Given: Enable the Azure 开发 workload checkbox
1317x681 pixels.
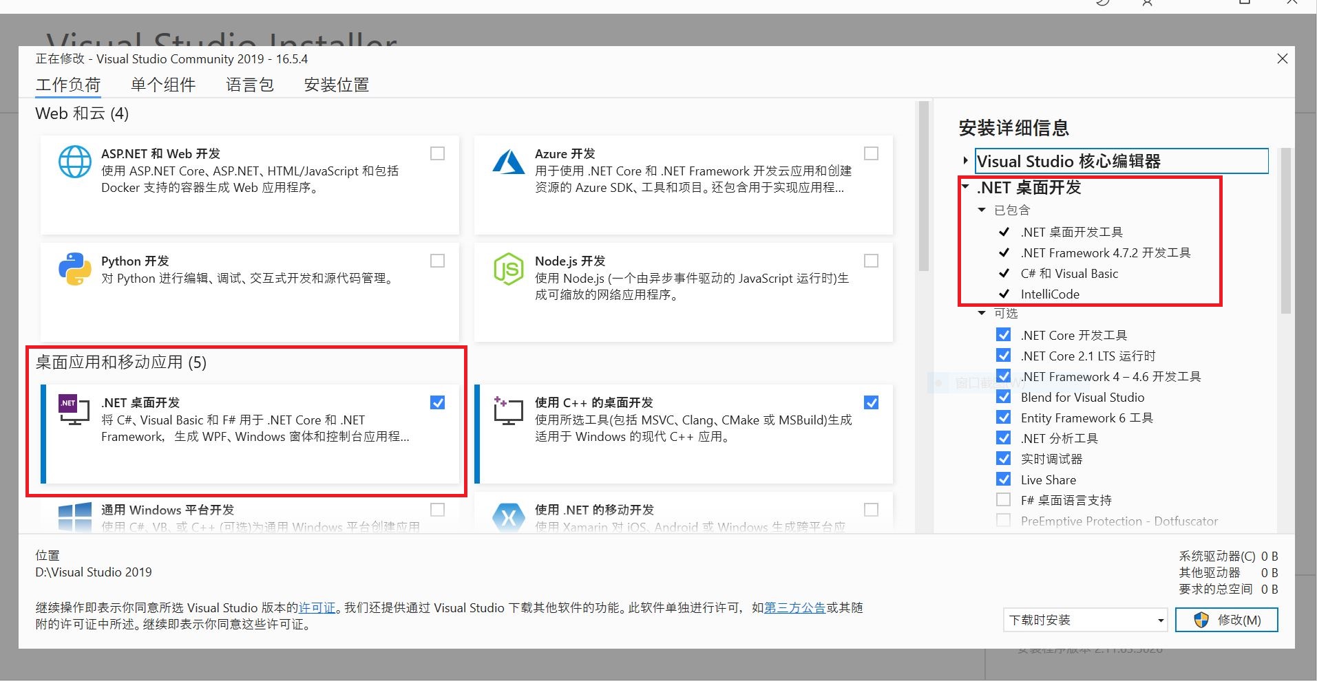Looking at the screenshot, I should 871,153.
